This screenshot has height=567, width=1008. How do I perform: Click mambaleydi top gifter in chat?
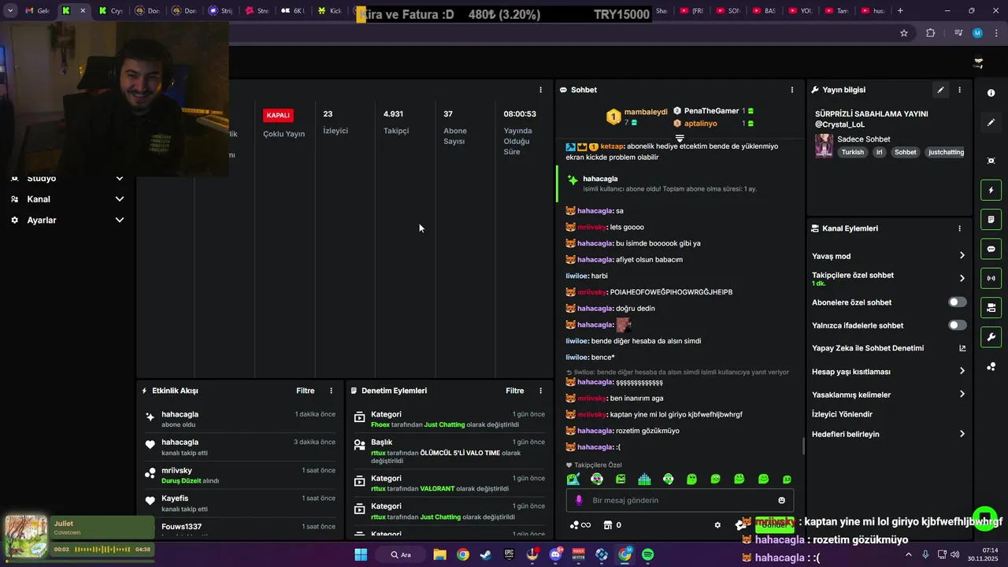tap(638, 117)
